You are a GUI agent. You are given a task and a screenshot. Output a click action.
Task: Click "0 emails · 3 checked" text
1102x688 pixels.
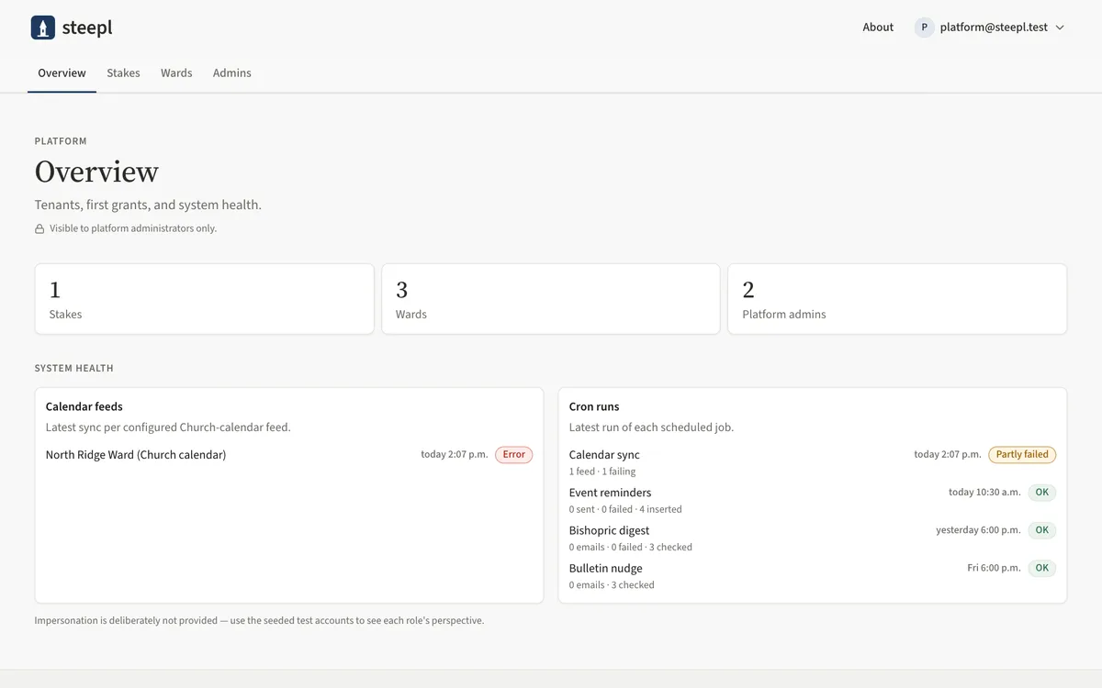[612, 584]
